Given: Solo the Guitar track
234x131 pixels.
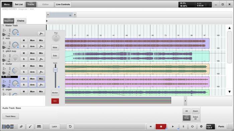Looking at the screenshot, I should [24, 72].
